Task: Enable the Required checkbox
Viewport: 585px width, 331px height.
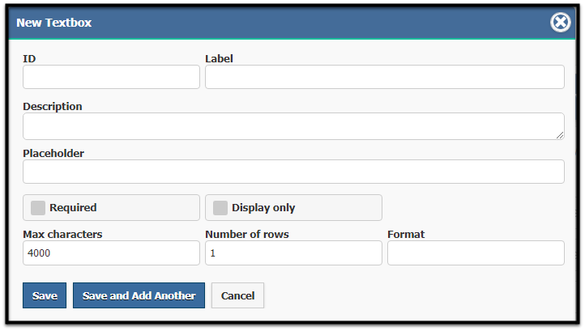Action: click(x=38, y=208)
